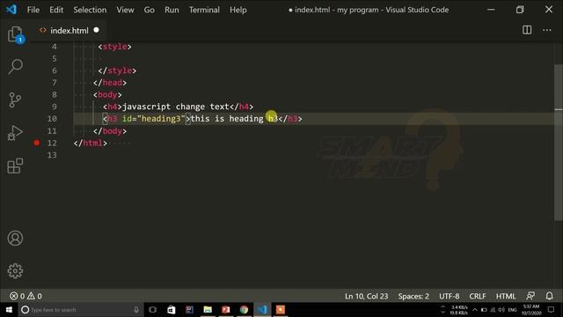Click the closing head tag on line 7
563x317 pixels.
click(109, 83)
